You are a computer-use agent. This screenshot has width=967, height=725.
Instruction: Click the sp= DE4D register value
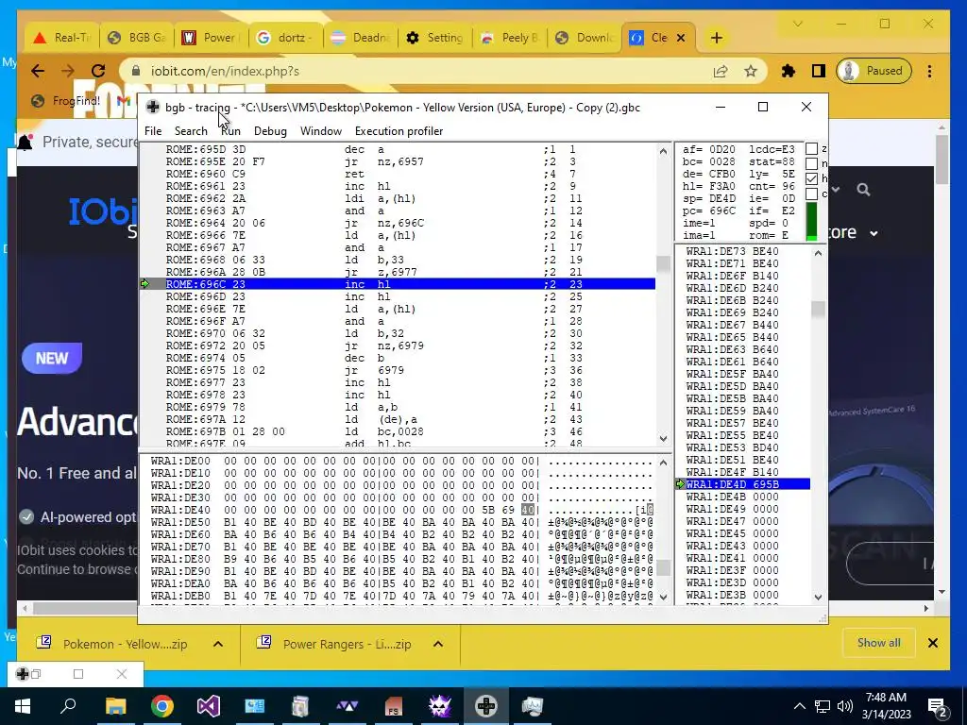708,198
